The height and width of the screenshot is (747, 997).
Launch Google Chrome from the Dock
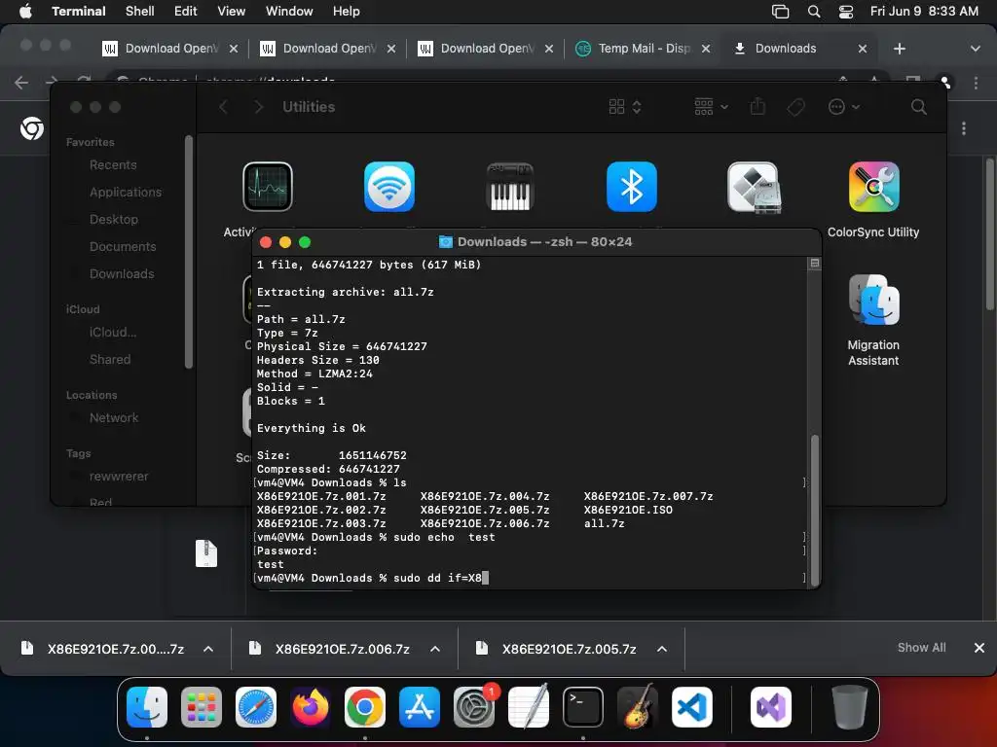(x=365, y=707)
